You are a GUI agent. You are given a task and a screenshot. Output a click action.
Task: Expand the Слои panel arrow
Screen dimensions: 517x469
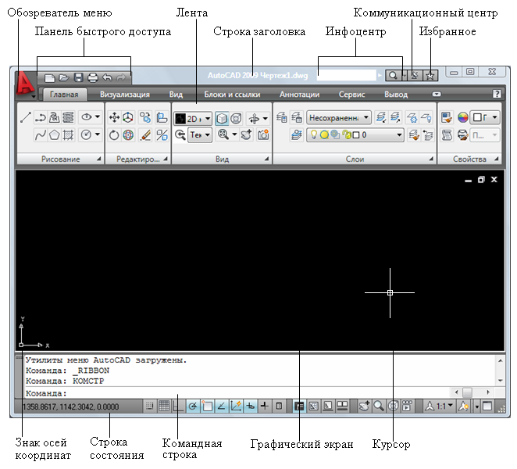pos(430,159)
